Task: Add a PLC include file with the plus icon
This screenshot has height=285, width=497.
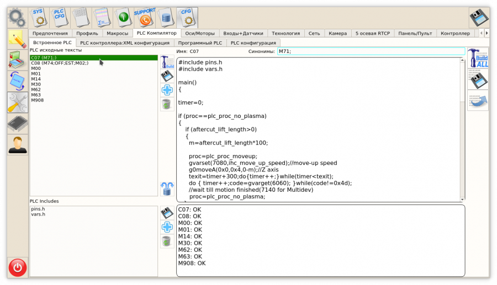Action: tap(167, 227)
